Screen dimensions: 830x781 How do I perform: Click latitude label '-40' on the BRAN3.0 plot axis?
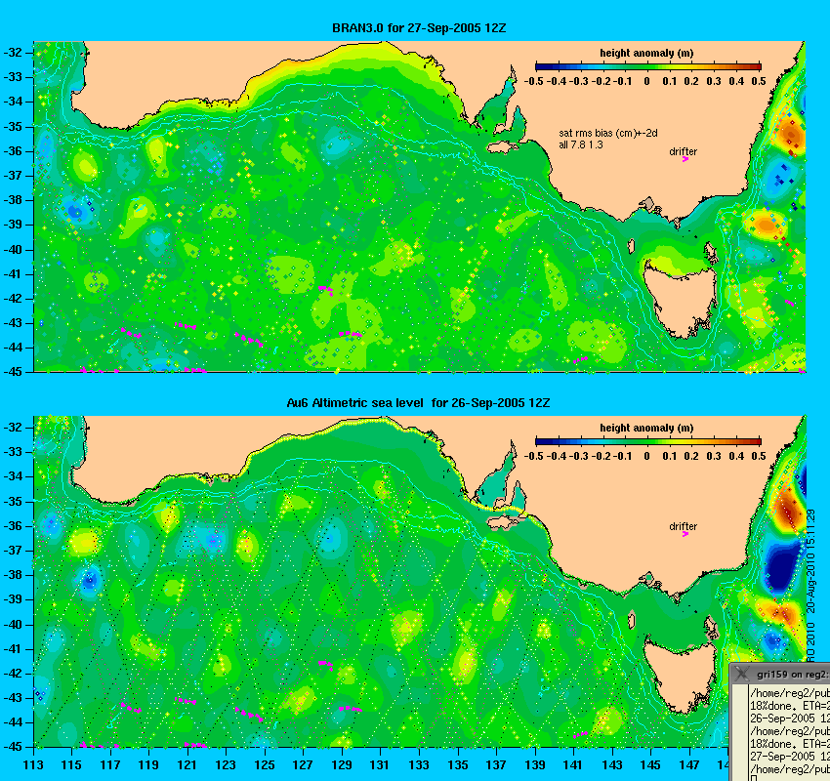13,250
